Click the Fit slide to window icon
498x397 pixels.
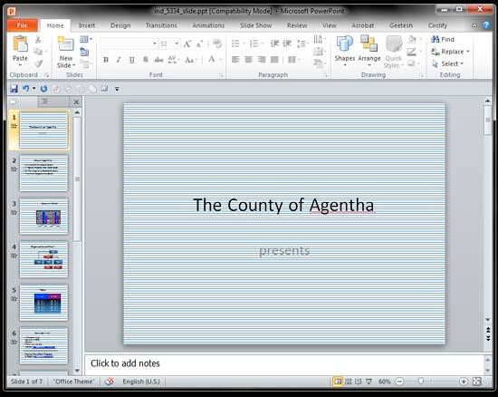[476, 381]
